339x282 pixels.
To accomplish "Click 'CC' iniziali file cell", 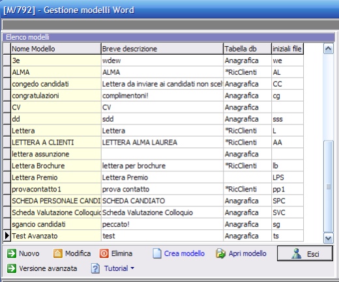I will coord(287,84).
